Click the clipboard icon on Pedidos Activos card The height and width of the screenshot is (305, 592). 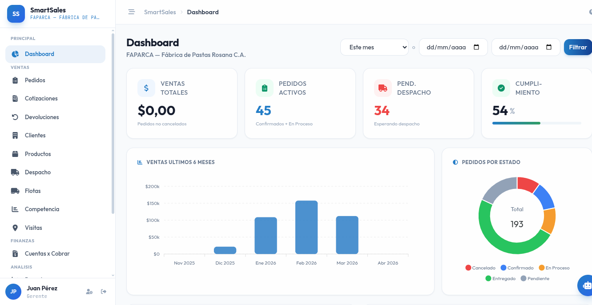pyautogui.click(x=265, y=88)
